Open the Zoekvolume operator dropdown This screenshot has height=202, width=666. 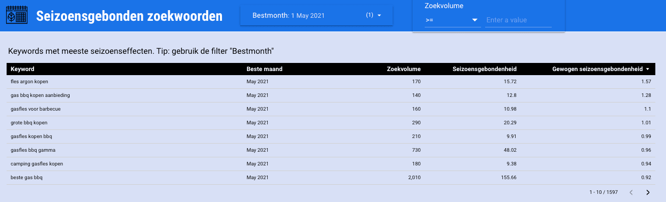click(453, 20)
